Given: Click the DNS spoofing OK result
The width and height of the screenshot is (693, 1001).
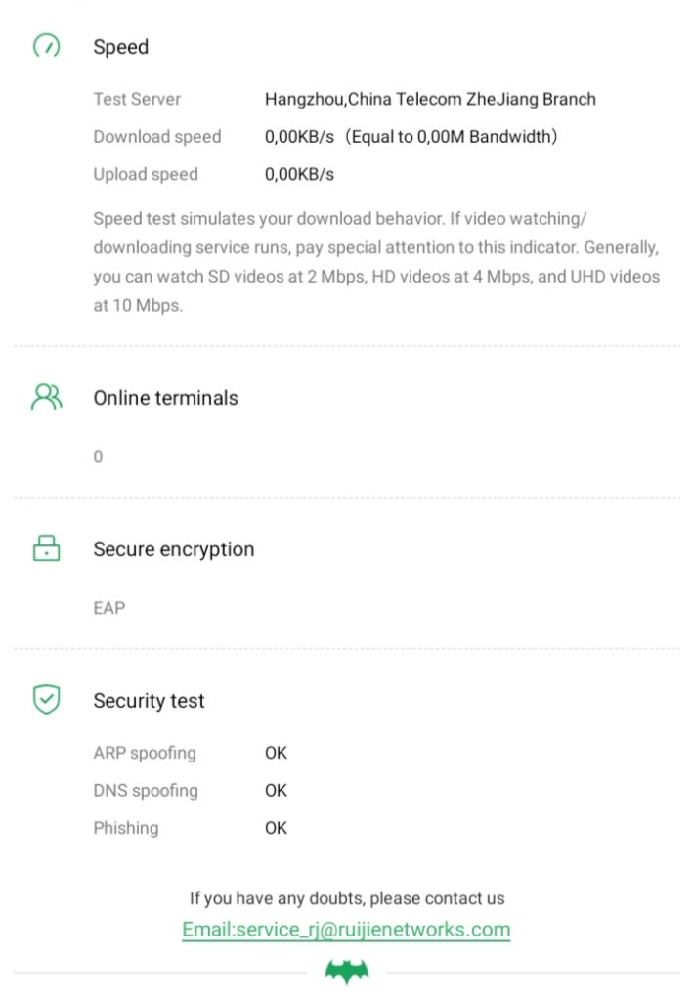Looking at the screenshot, I should tap(276, 790).
